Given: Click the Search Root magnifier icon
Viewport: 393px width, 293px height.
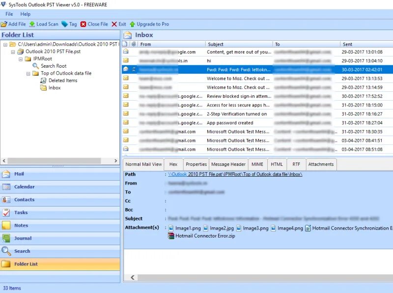Looking at the screenshot, I should (35, 66).
